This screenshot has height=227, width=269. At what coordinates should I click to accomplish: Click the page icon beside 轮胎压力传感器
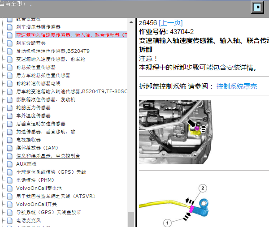click(9, 107)
